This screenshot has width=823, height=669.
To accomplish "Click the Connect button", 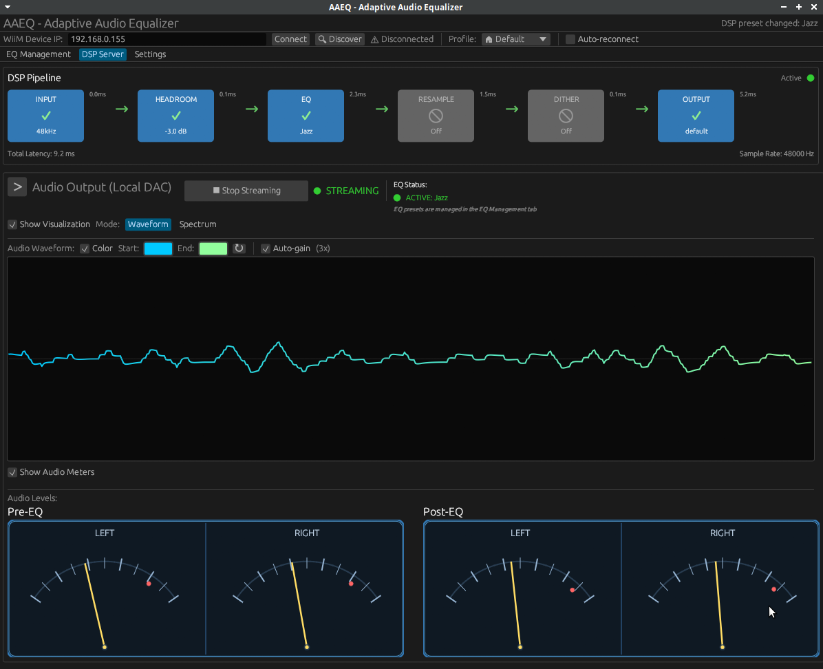I will [x=290, y=39].
